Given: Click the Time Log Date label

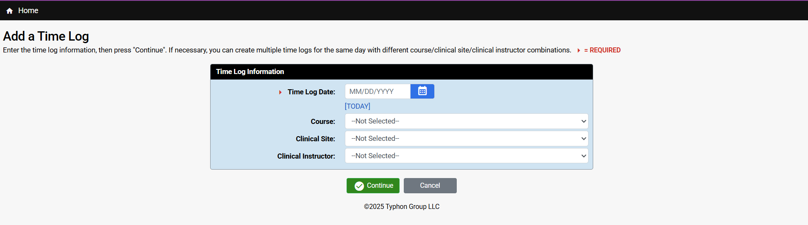Looking at the screenshot, I should pyautogui.click(x=311, y=92).
